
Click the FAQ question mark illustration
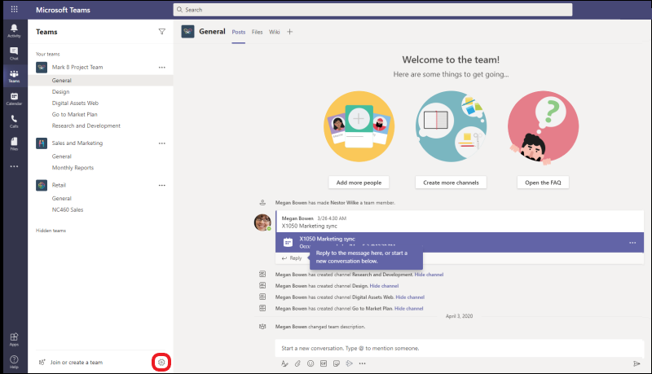(543, 127)
